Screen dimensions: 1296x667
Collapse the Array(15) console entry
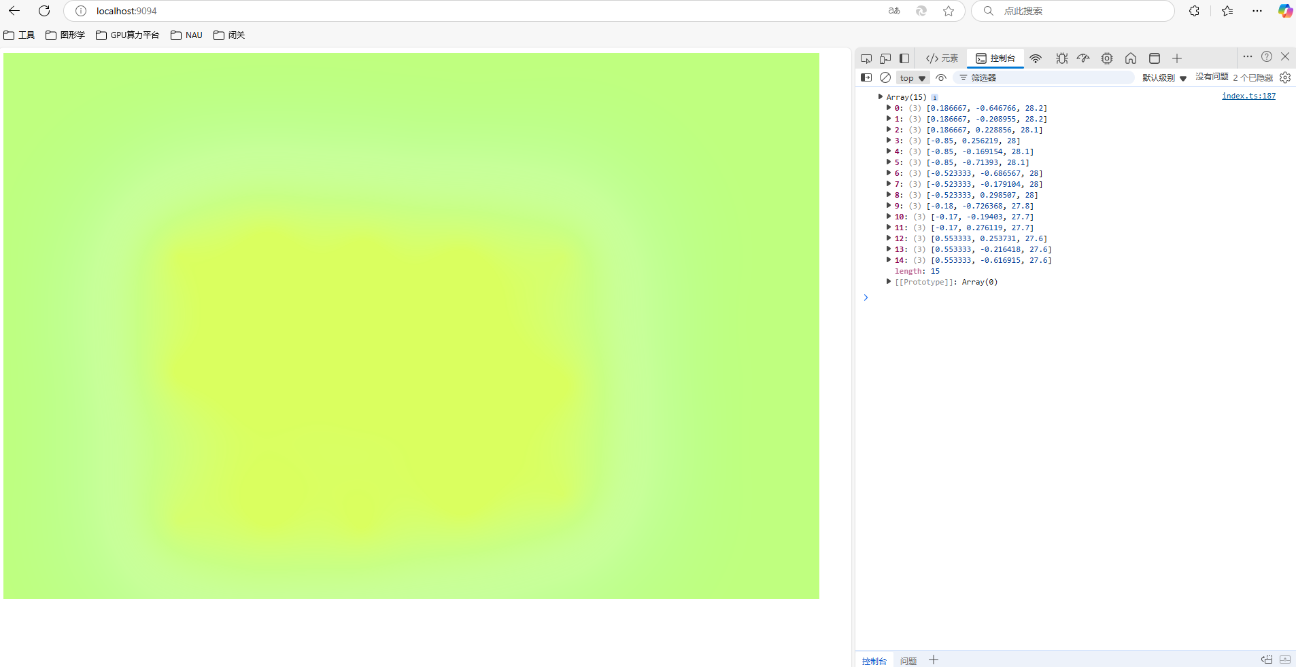[881, 96]
